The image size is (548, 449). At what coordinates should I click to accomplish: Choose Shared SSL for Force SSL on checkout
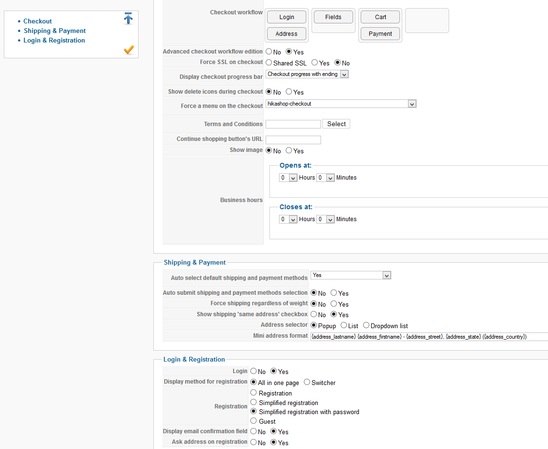pyautogui.click(x=269, y=63)
